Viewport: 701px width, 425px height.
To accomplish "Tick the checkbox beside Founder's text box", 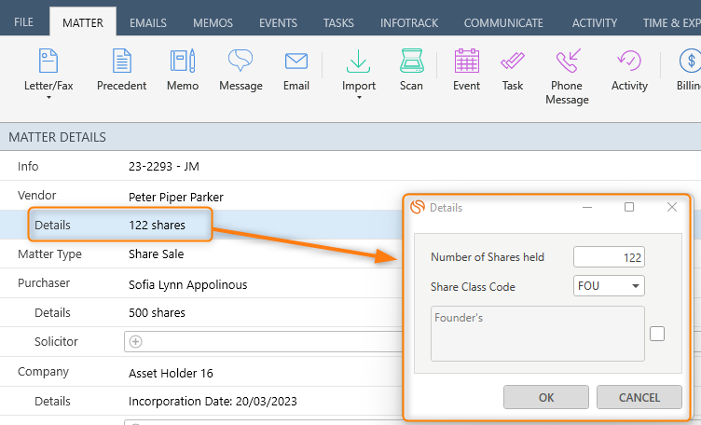I will point(657,334).
